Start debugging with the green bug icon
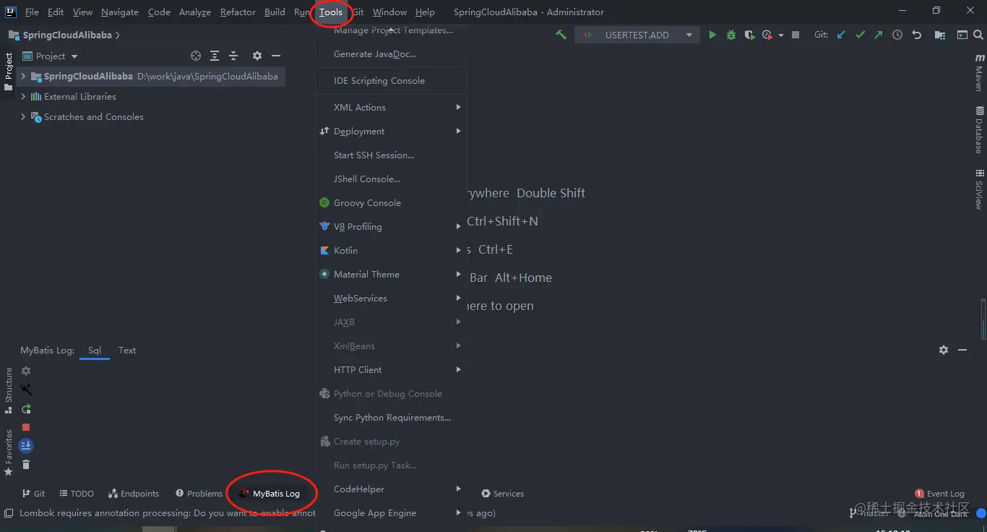The image size is (987, 532). coord(731,35)
